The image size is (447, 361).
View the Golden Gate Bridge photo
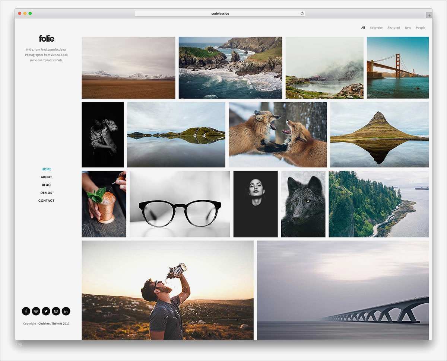click(x=398, y=68)
